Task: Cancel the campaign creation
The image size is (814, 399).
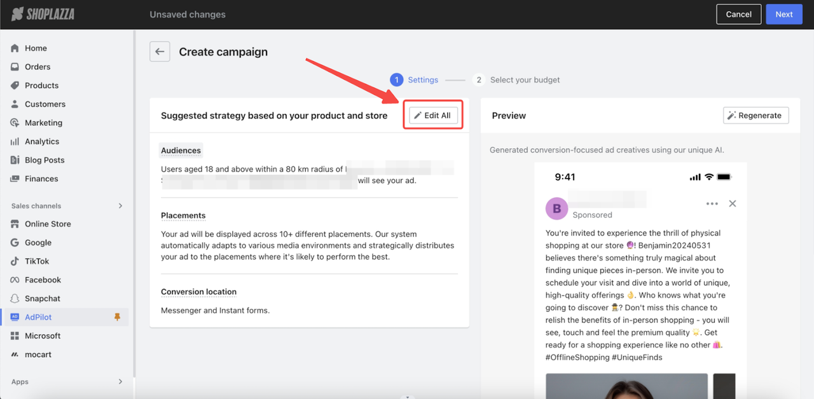Action: pyautogui.click(x=738, y=14)
